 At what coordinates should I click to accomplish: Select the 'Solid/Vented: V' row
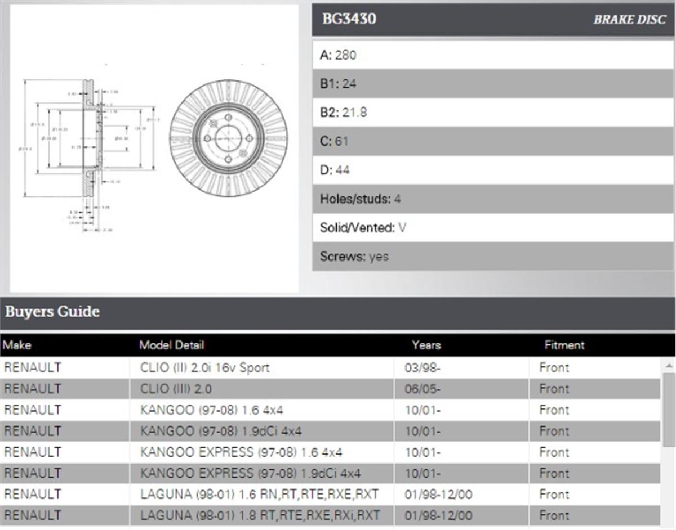(493, 228)
